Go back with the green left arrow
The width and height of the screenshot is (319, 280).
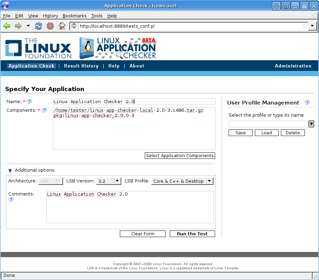pyautogui.click(x=7, y=26)
